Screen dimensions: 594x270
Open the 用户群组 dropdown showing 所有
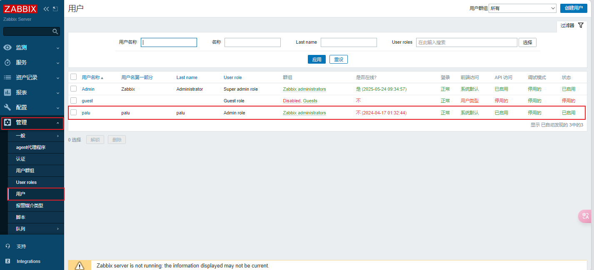coord(522,8)
